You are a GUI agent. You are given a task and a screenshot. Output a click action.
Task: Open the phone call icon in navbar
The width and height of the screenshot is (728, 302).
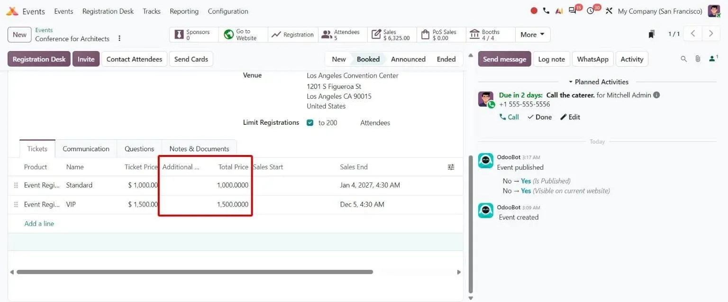click(546, 11)
